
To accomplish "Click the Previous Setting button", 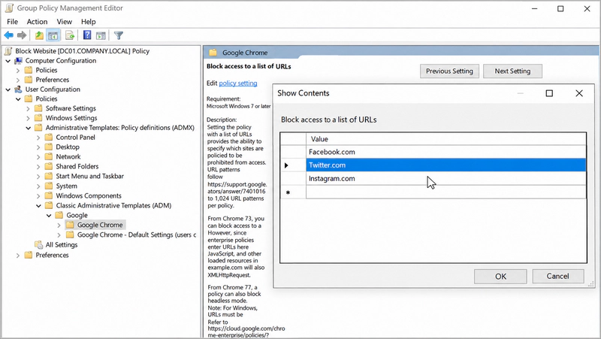I will point(449,71).
